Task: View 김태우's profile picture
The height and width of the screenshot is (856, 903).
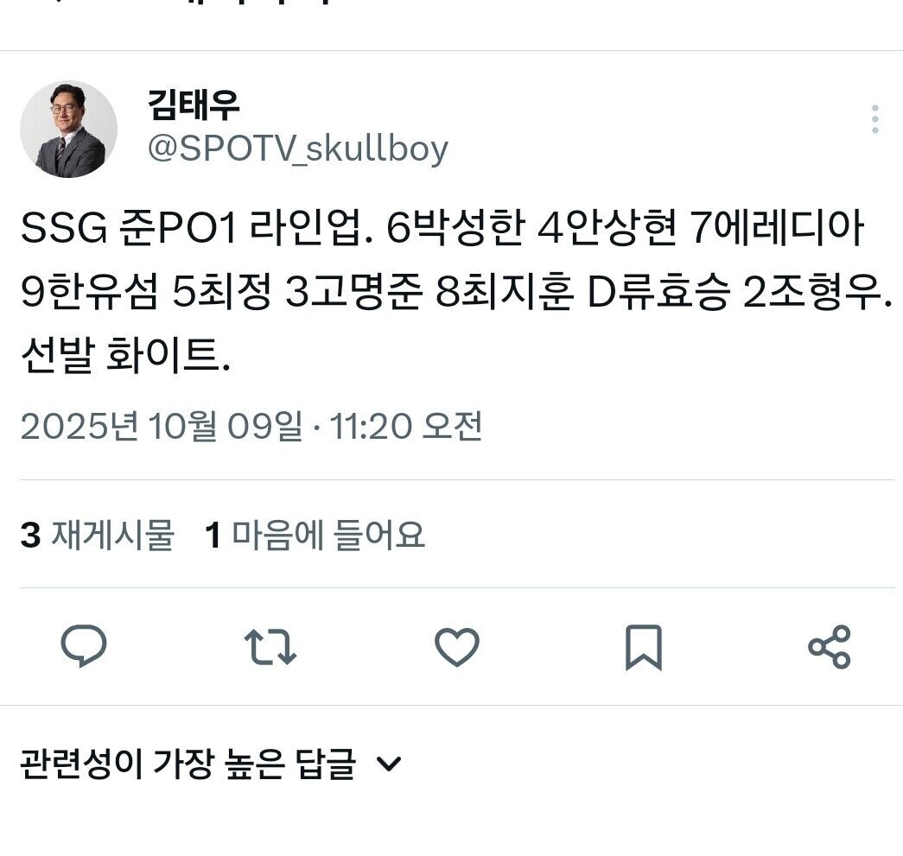Action: coord(68,129)
